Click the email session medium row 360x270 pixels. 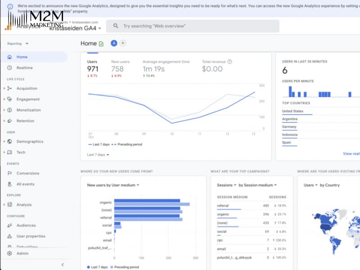tap(252, 249)
